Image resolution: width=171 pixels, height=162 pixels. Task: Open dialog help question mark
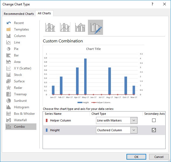point(152,4)
